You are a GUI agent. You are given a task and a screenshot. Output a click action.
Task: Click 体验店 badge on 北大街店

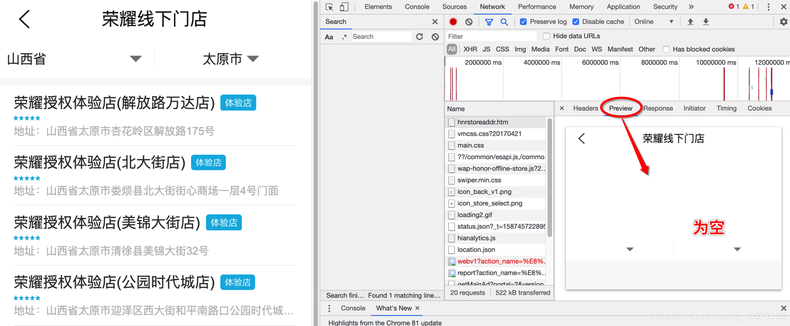point(208,162)
